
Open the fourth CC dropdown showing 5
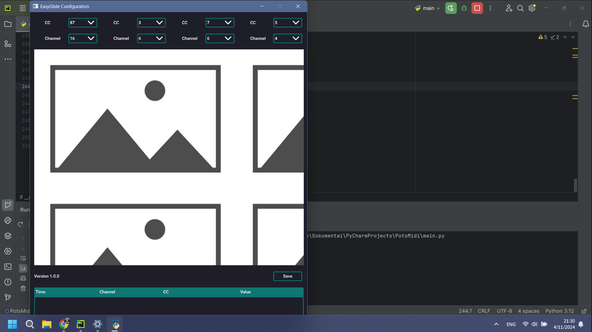(288, 23)
